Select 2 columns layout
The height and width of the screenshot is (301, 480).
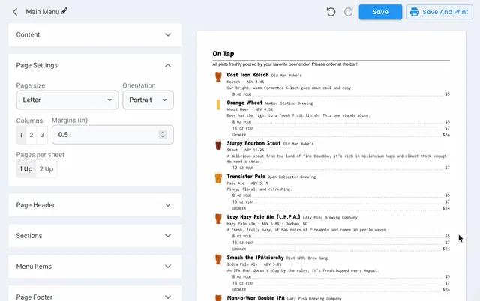coord(31,135)
